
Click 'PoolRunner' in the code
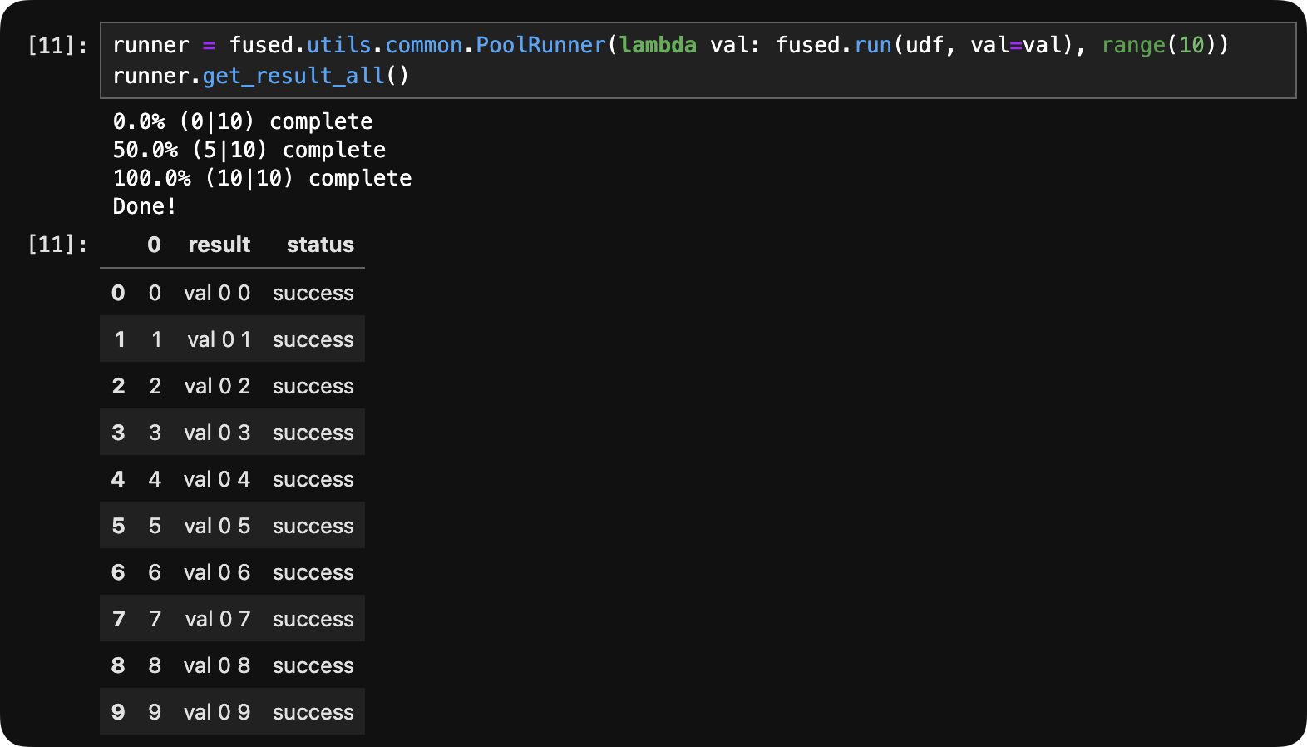540,45
